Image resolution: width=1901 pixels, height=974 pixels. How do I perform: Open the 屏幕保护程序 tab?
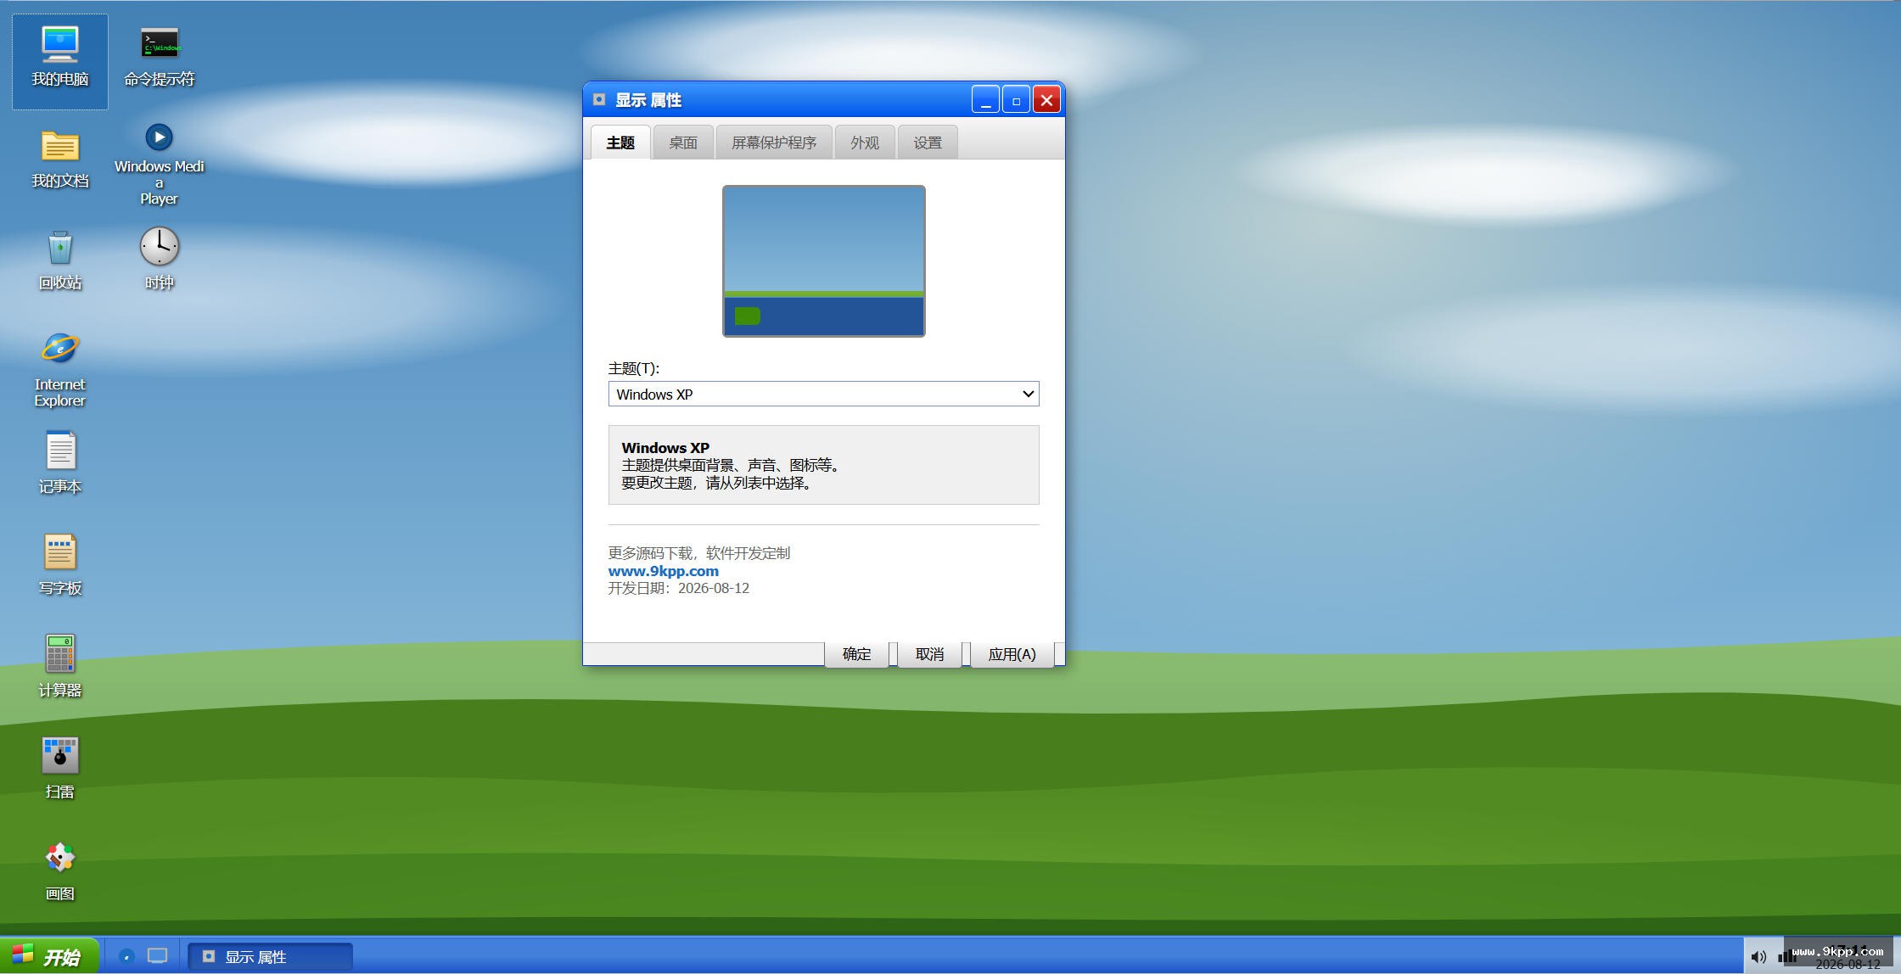pos(774,143)
